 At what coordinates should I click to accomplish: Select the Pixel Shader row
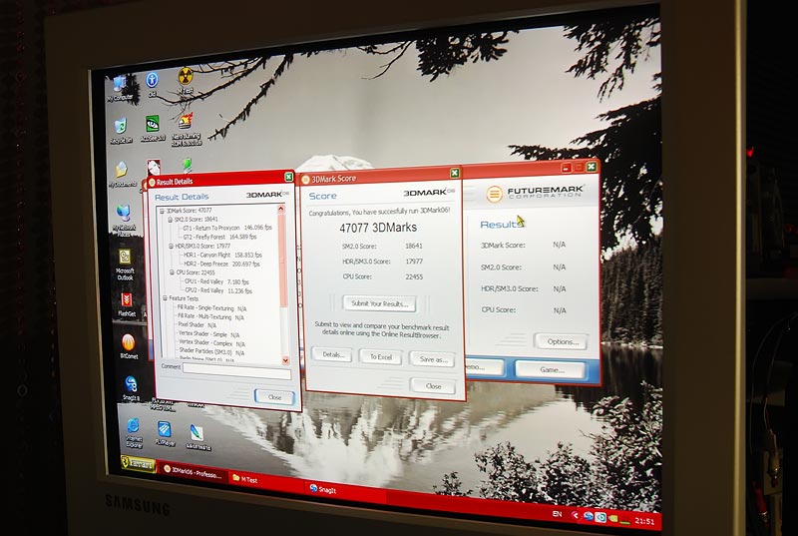point(198,324)
